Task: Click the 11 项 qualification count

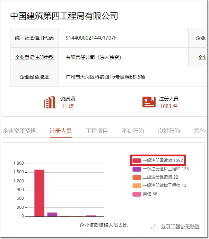Action: (x=68, y=106)
